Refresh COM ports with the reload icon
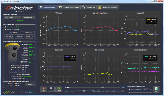 (6, 18)
